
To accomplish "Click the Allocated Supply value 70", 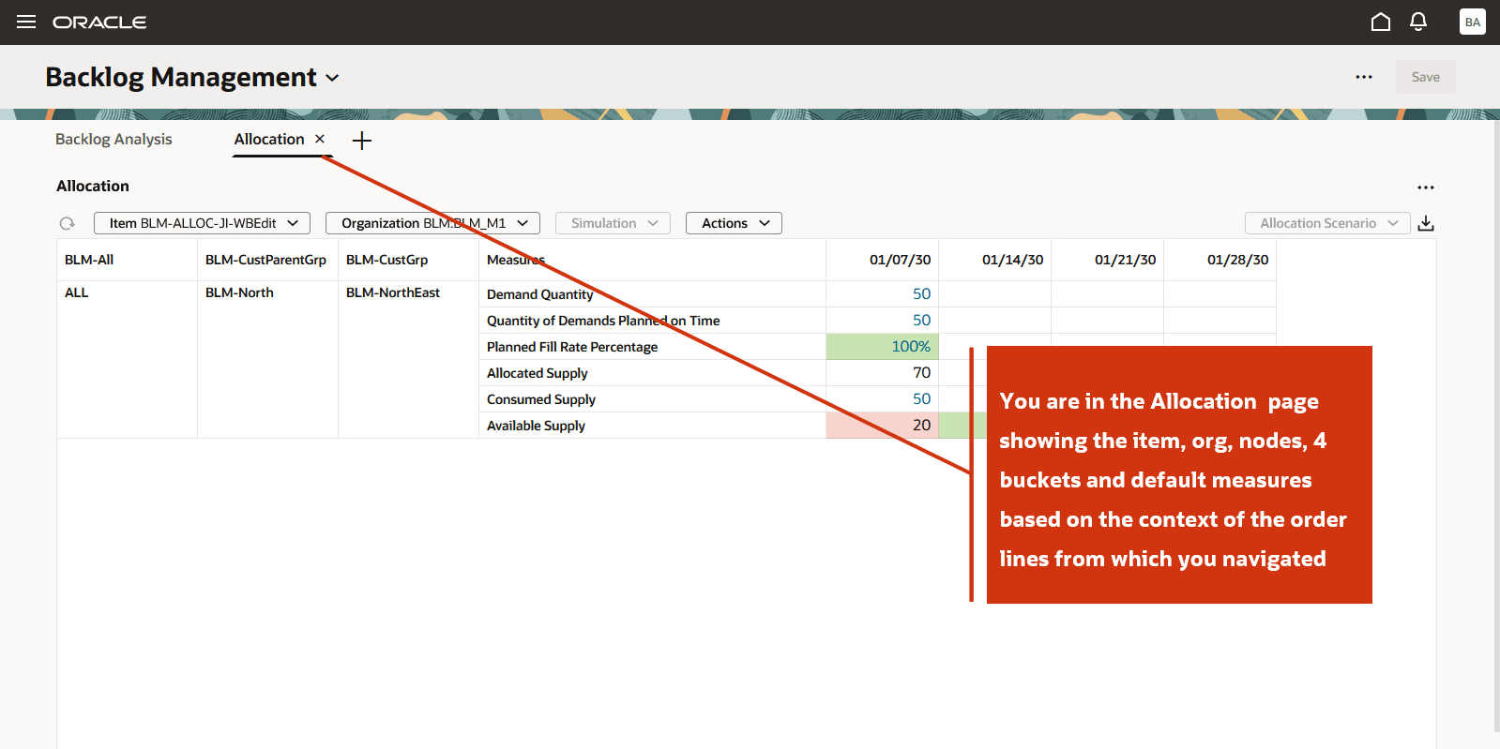I will [x=921, y=373].
